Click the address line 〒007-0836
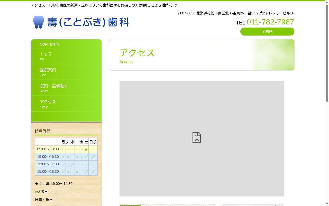The width and height of the screenshot is (329, 206). (235, 13)
